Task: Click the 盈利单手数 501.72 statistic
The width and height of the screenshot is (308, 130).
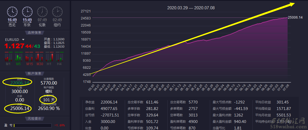Action: tap(143, 122)
